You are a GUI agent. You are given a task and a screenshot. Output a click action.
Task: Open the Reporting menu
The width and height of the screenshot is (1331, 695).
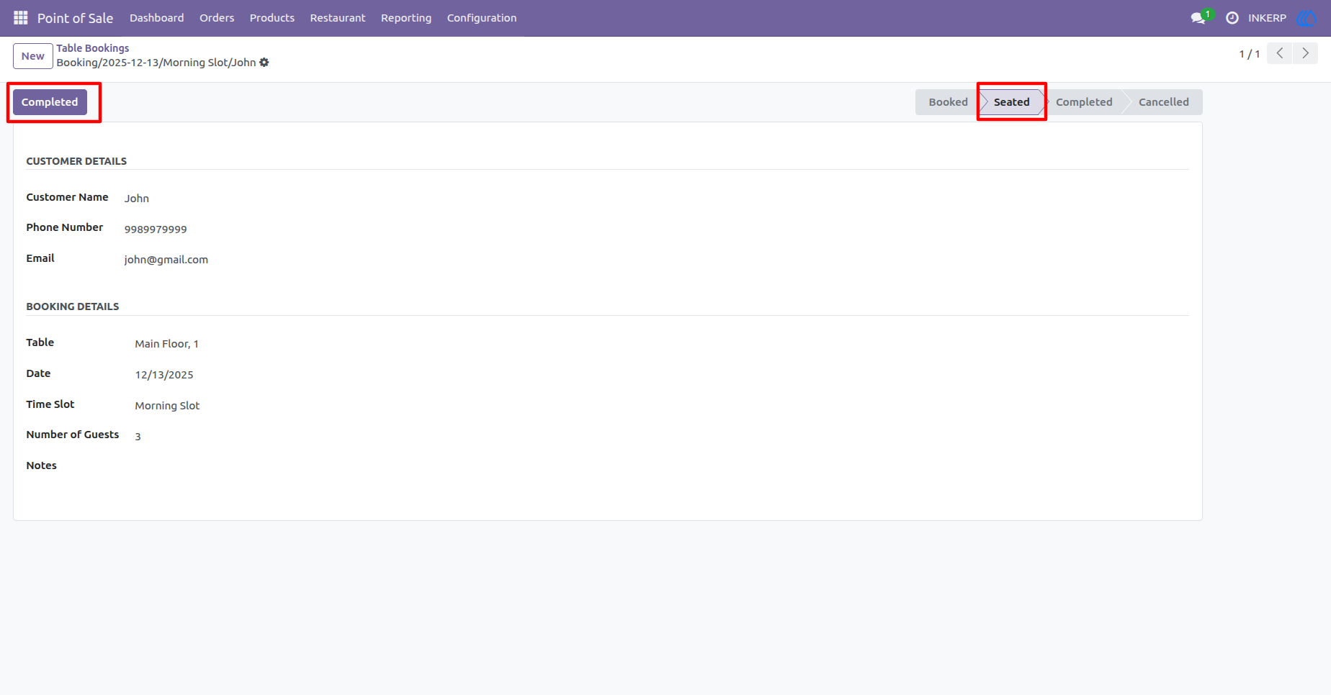pos(406,18)
